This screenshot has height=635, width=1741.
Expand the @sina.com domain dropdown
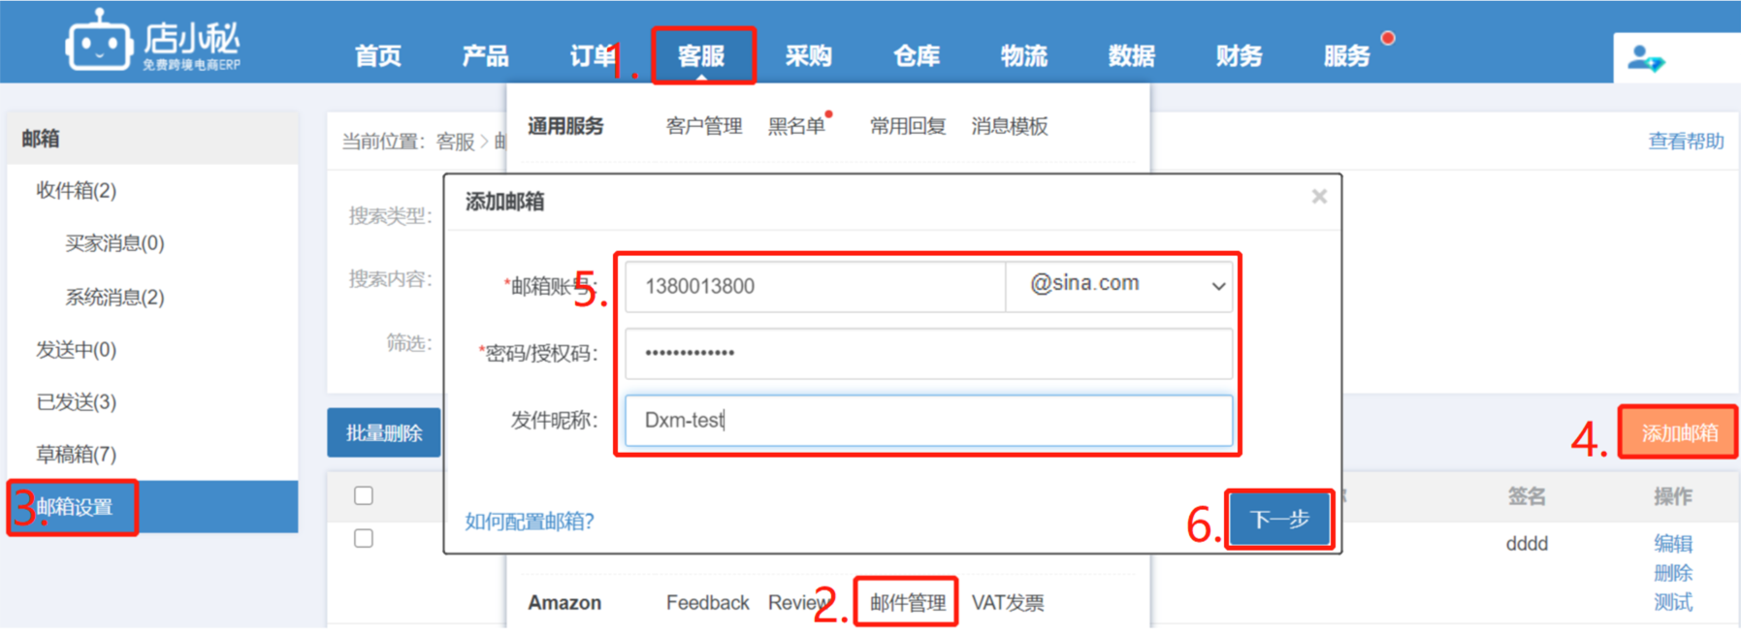tap(1119, 286)
